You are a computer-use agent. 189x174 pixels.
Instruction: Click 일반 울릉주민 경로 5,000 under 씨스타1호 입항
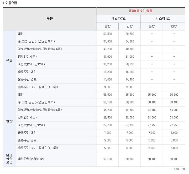[174, 140]
